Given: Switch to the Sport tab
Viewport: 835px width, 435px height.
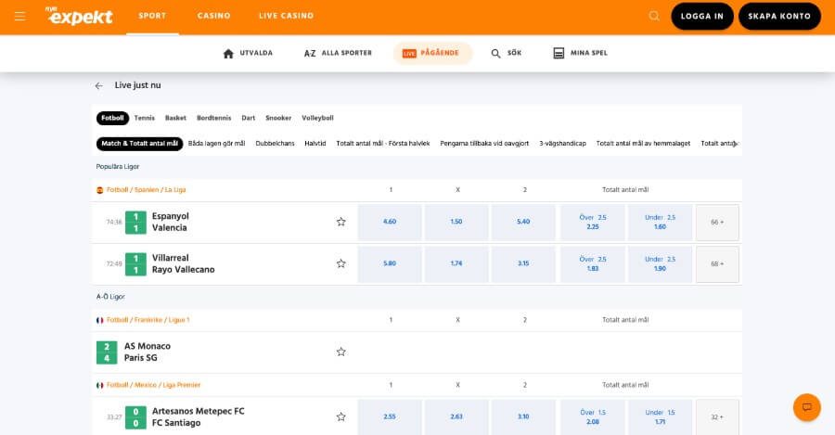Looking at the screenshot, I should click(152, 16).
